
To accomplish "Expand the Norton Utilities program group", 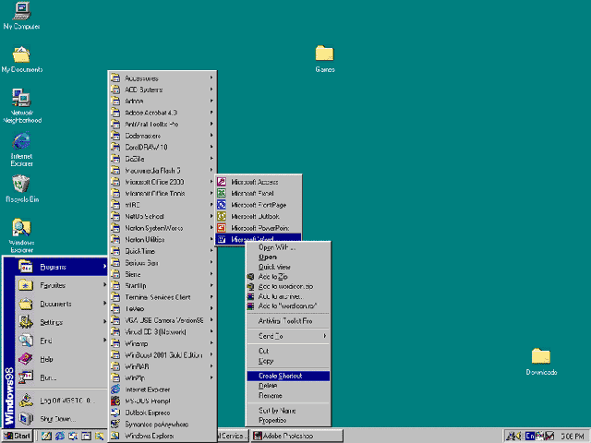I will coord(163,240).
